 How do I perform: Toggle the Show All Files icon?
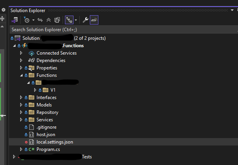[x=57, y=20]
